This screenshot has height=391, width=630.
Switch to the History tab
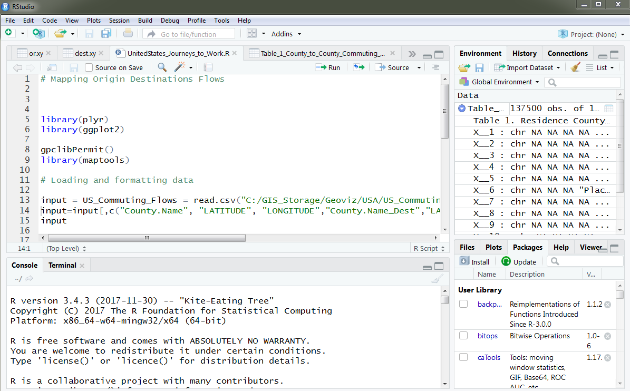524,53
